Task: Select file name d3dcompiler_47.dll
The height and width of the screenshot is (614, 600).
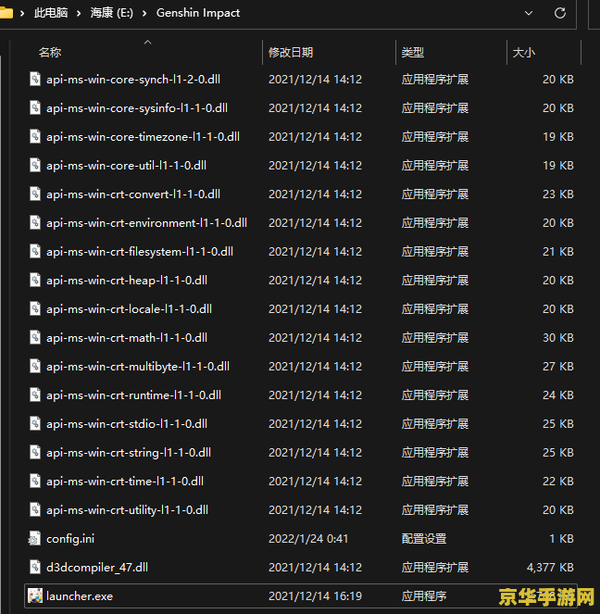Action: coord(97,568)
